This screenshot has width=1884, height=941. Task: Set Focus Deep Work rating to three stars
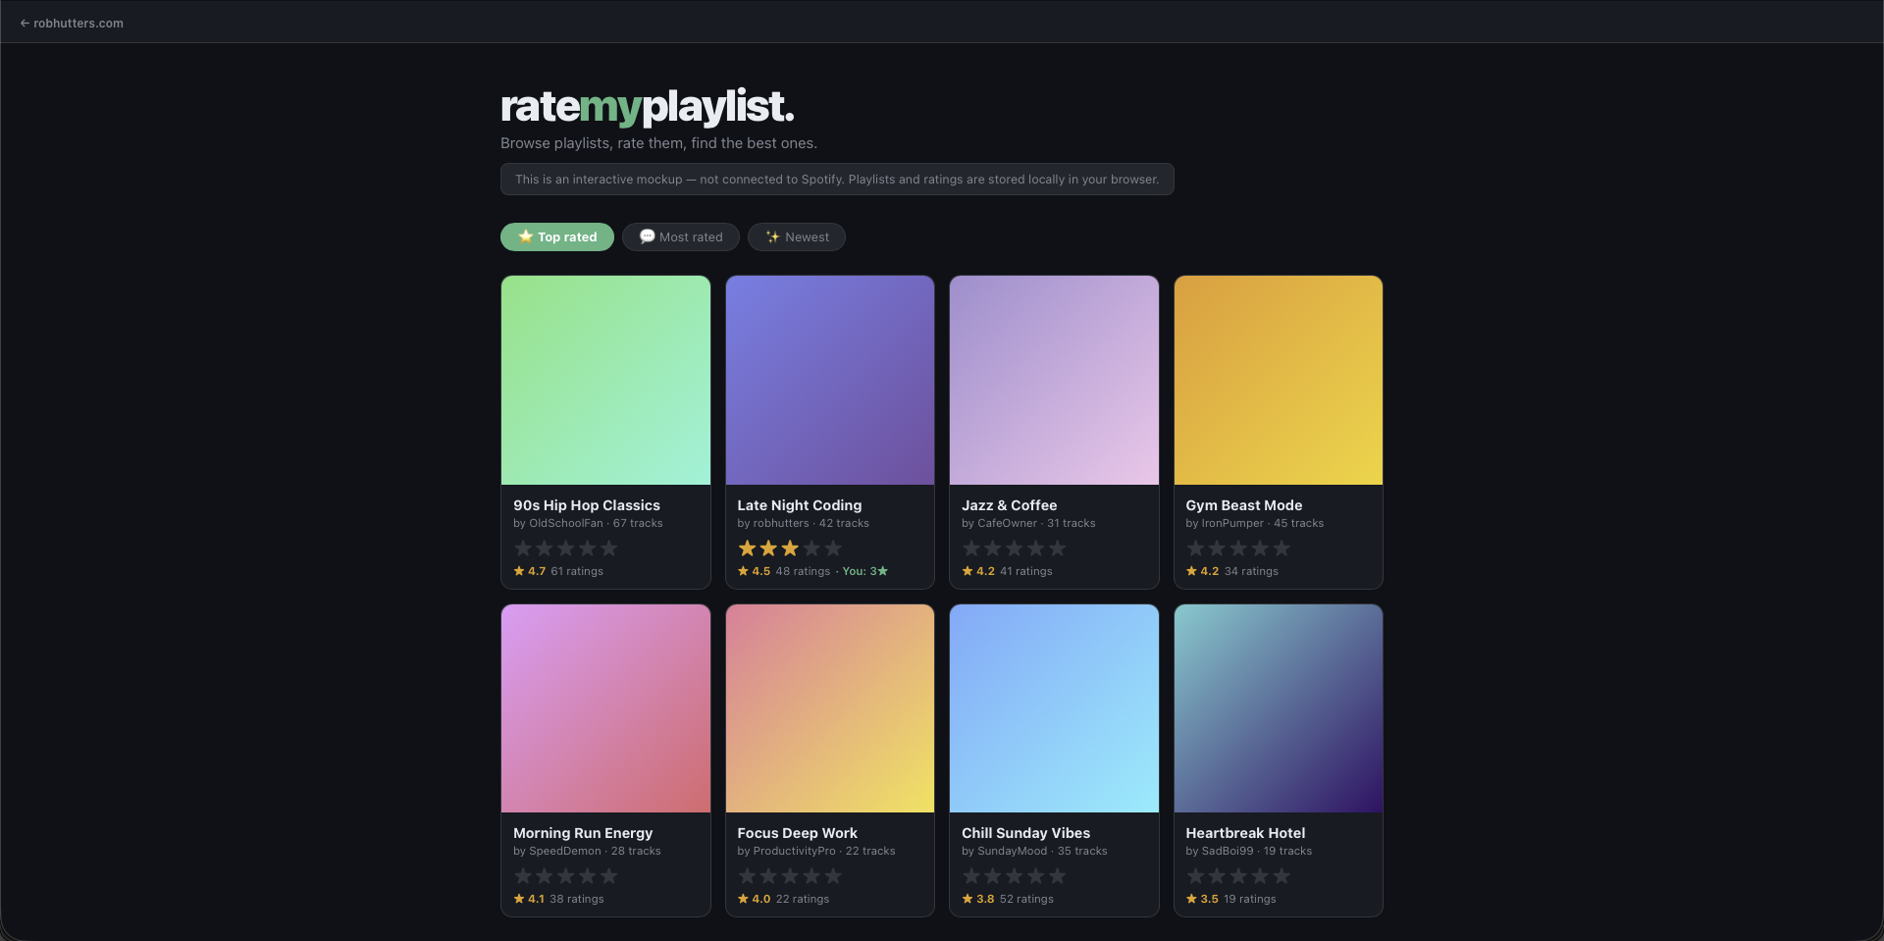pyautogui.click(x=790, y=876)
